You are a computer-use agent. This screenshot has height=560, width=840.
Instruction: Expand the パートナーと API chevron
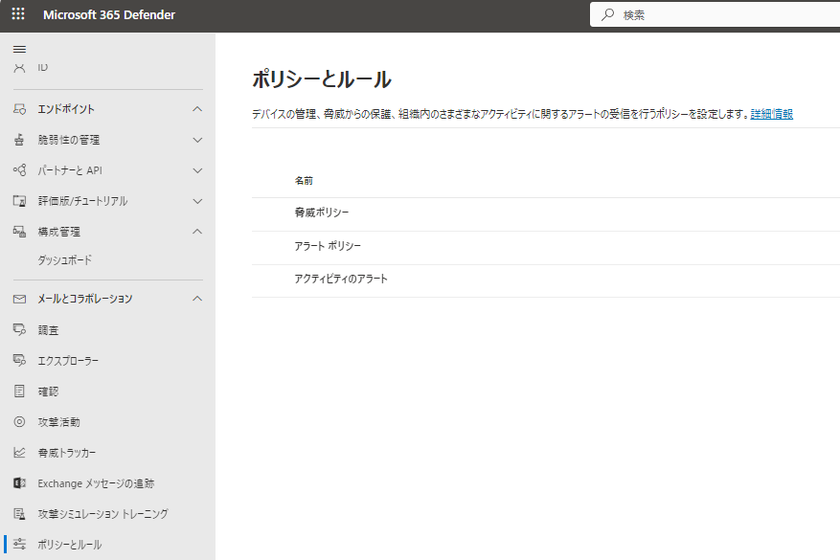[197, 170]
